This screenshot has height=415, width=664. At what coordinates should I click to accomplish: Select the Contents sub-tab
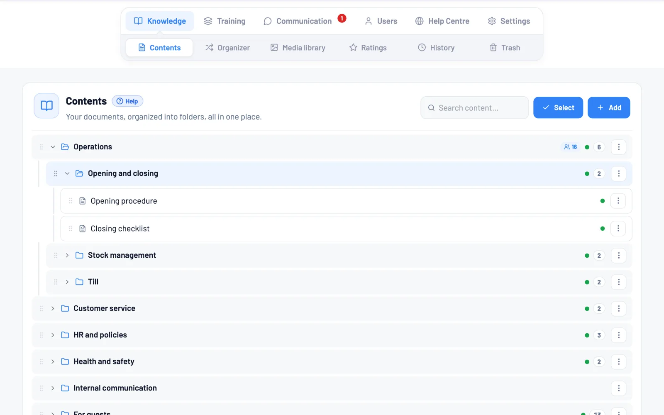[159, 48]
